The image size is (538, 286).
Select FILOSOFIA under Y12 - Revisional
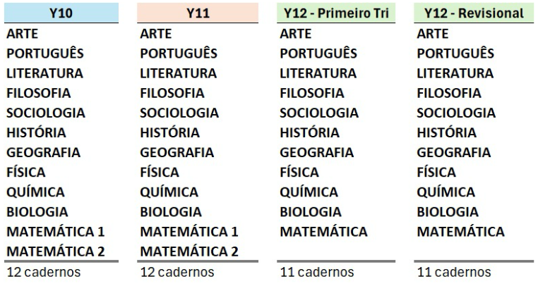pyautogui.click(x=449, y=93)
